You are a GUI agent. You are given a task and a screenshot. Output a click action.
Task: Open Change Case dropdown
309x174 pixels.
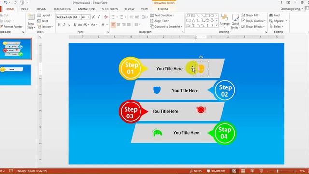click(x=94, y=25)
